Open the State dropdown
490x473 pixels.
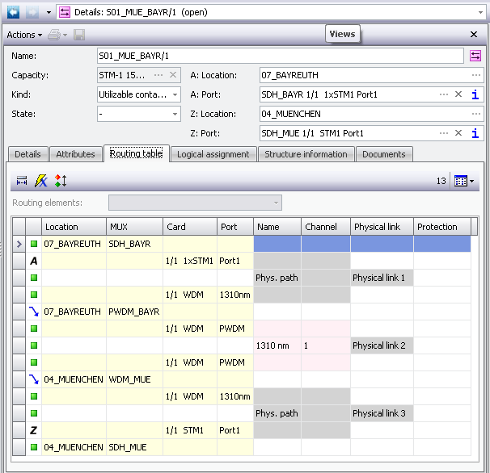click(x=175, y=114)
